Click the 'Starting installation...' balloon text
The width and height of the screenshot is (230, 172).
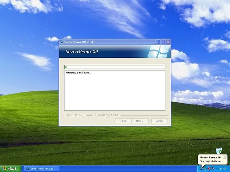[212, 162]
